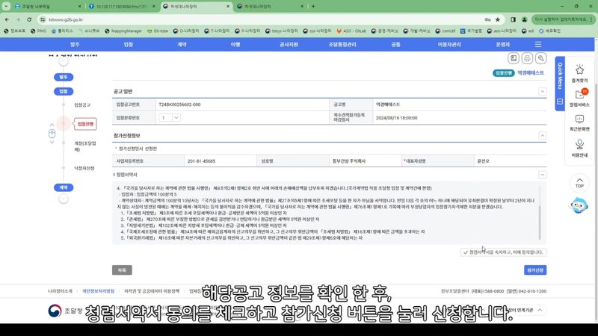Click the 이용안내 microphone icon
Image resolution: width=598 pixels, height=336 pixels.
[579, 144]
